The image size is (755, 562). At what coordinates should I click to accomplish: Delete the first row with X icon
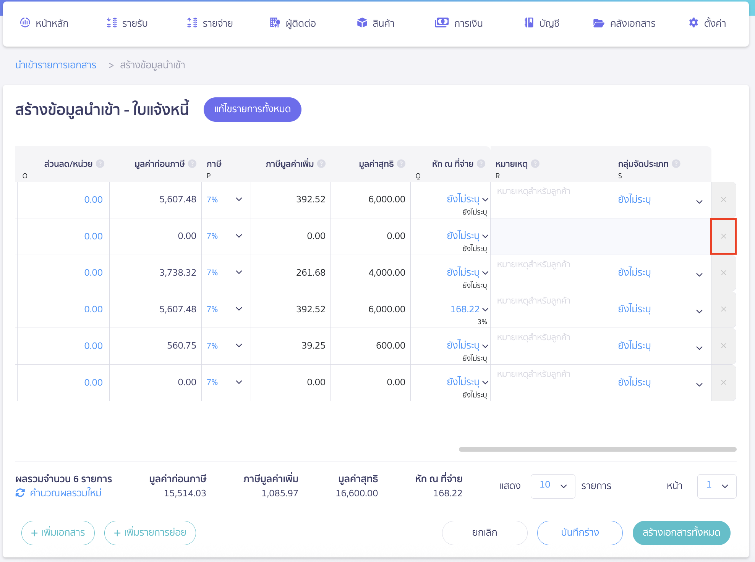pyautogui.click(x=723, y=200)
